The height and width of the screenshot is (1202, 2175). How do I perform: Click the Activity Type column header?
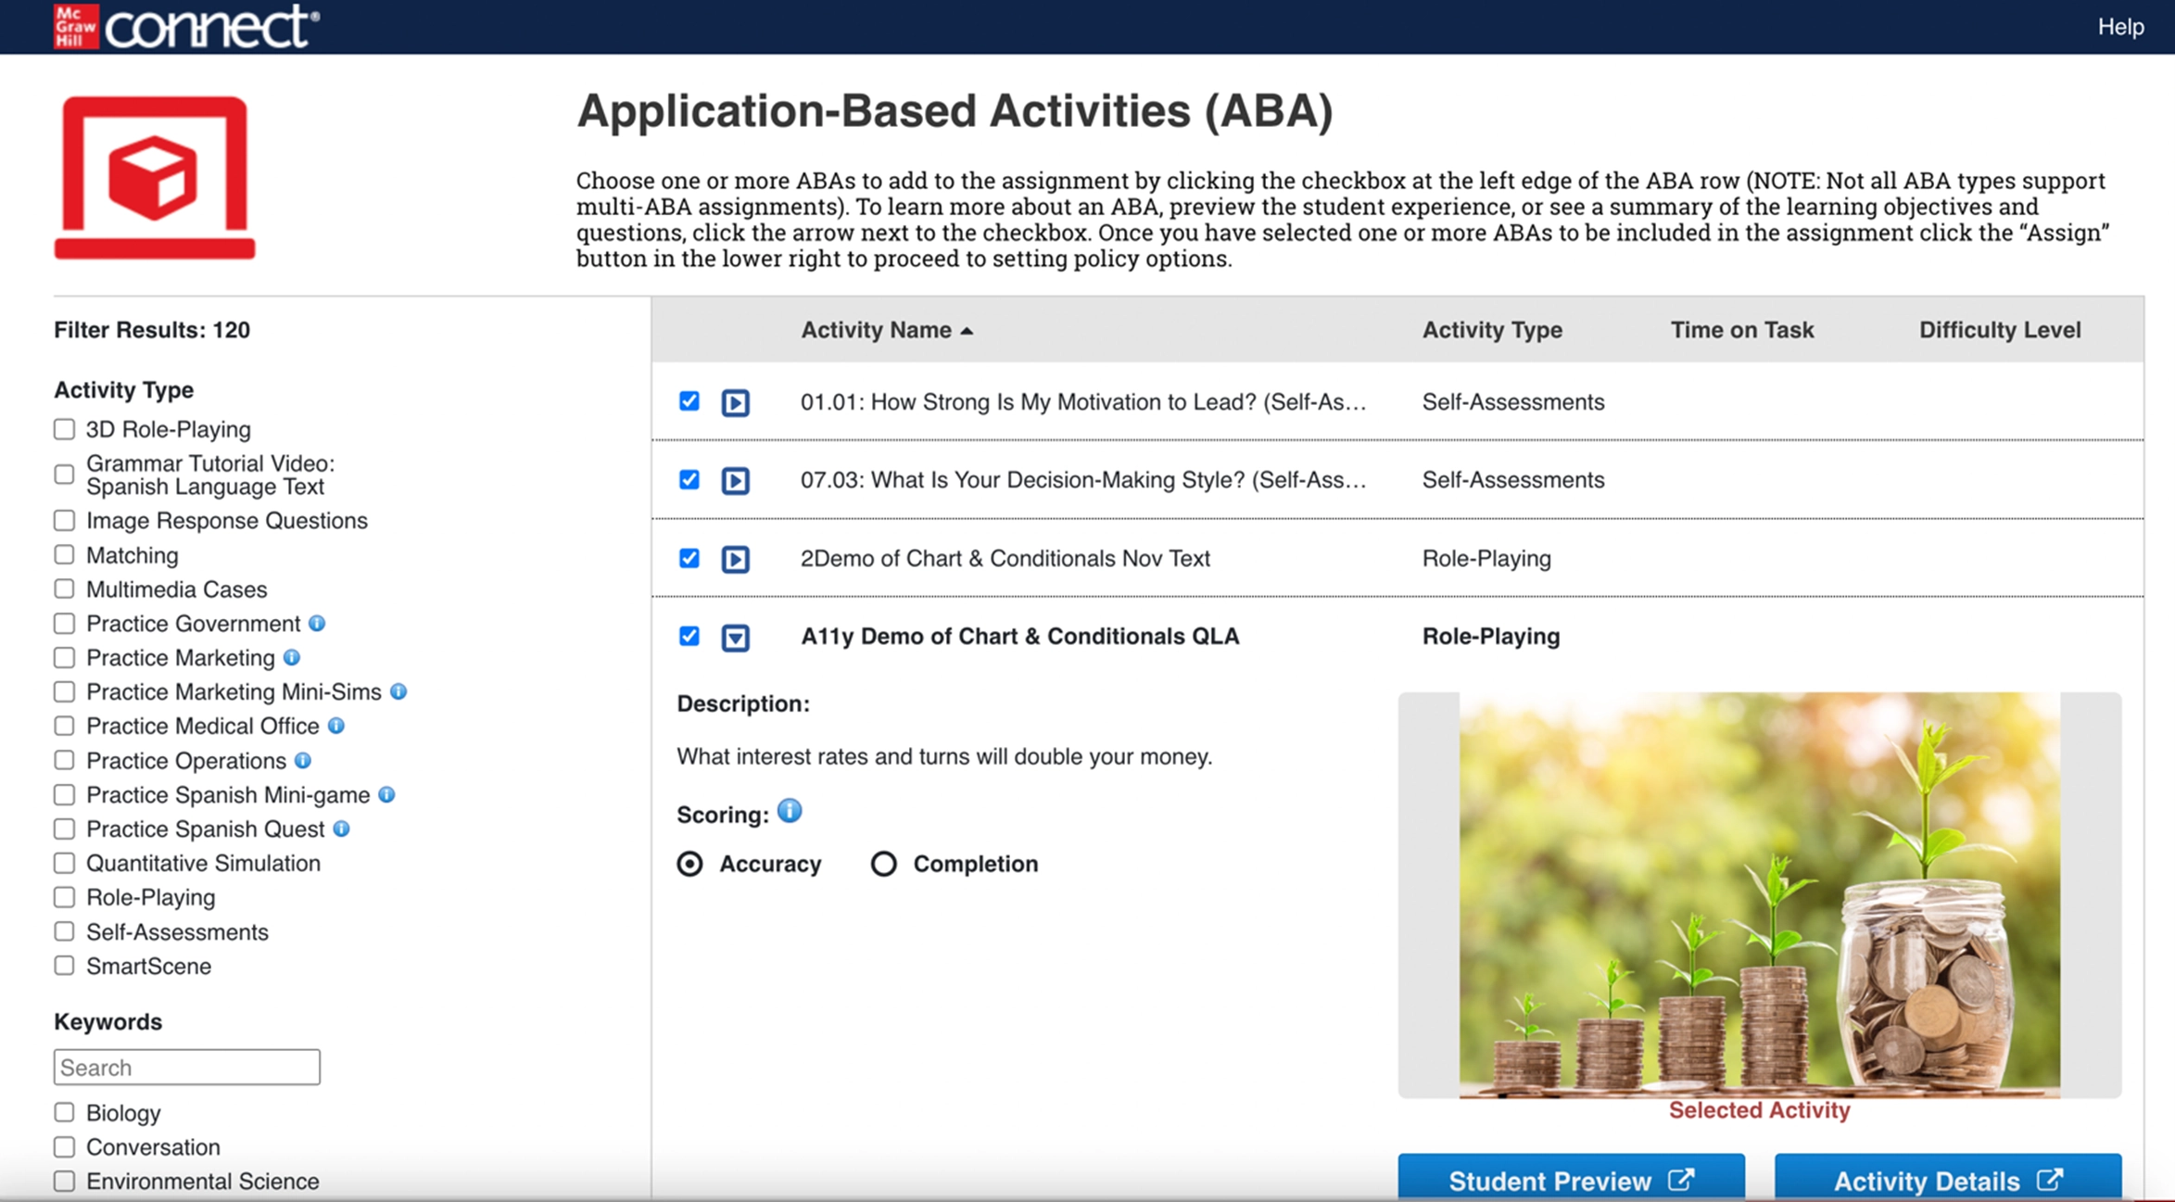tap(1492, 330)
